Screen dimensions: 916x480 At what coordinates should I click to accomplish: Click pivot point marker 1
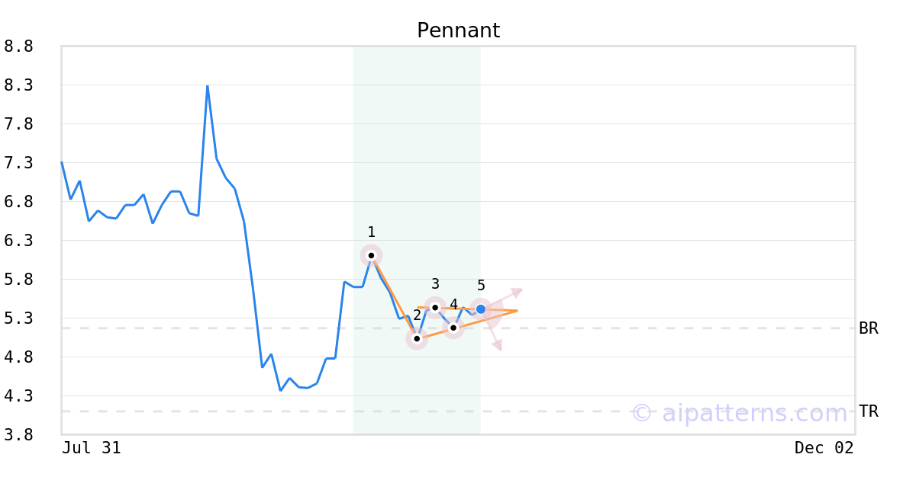371,255
